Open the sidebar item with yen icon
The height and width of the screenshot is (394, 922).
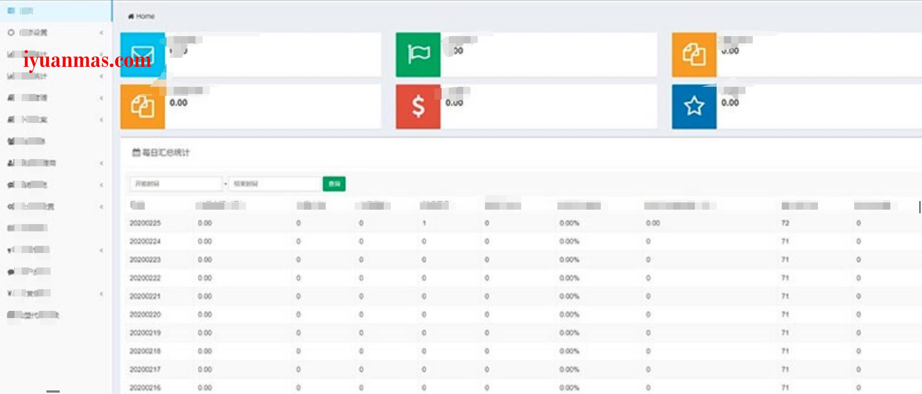pyautogui.click(x=56, y=293)
